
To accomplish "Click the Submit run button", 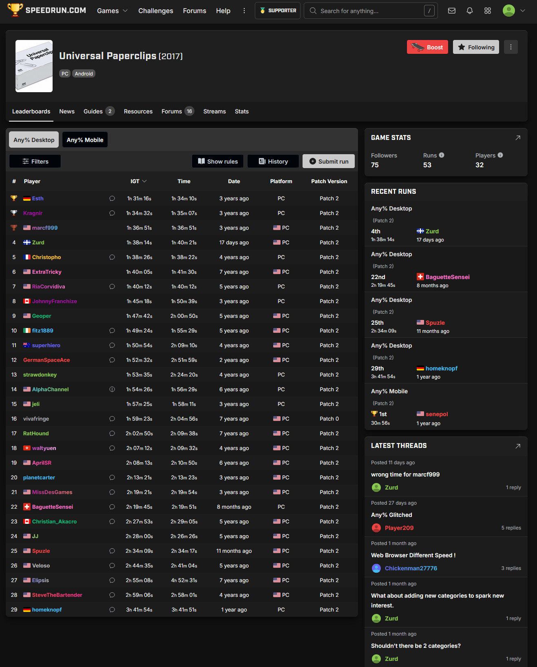I will click(328, 162).
